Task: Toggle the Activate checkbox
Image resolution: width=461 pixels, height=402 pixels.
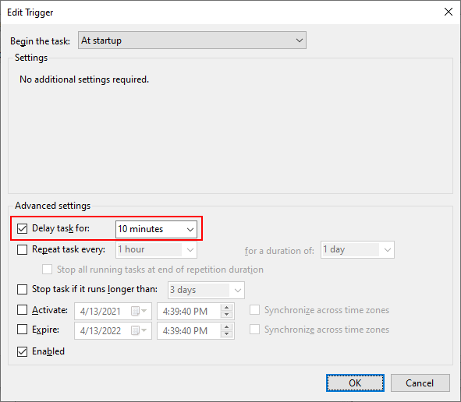Action: click(x=23, y=310)
